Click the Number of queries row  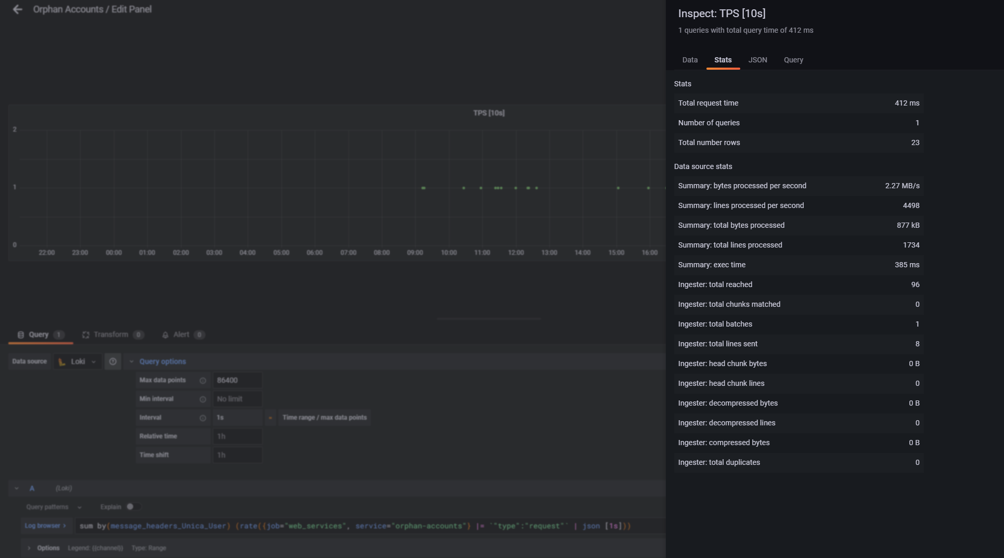799,123
